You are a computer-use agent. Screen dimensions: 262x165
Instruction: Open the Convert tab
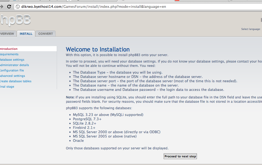pos(45,34)
